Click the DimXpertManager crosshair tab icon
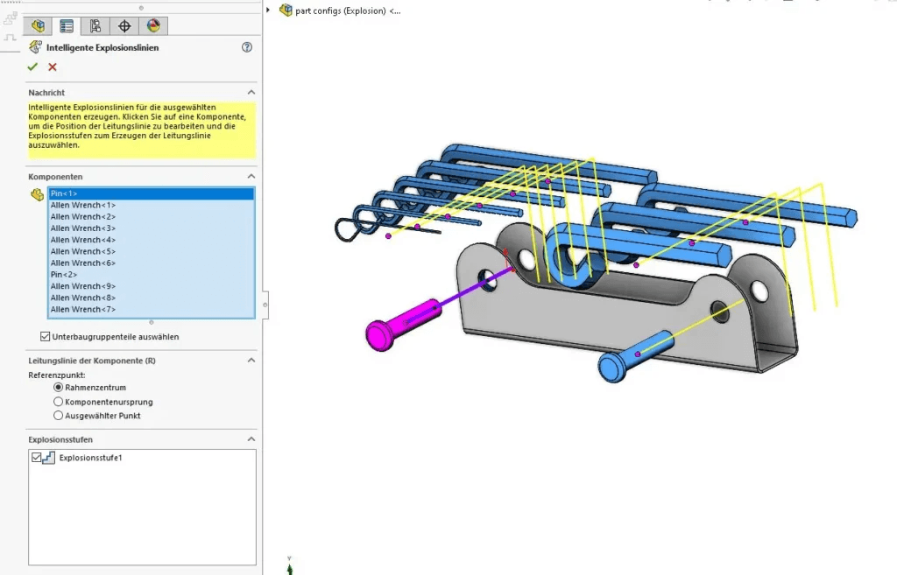This screenshot has width=897, height=575. click(124, 25)
